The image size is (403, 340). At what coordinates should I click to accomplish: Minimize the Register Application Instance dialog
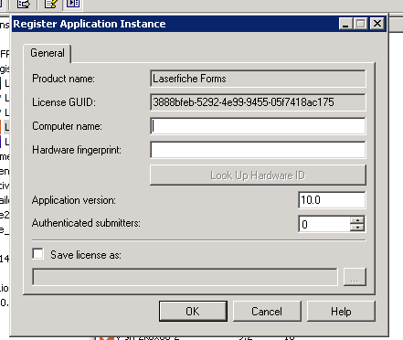(x=345, y=24)
